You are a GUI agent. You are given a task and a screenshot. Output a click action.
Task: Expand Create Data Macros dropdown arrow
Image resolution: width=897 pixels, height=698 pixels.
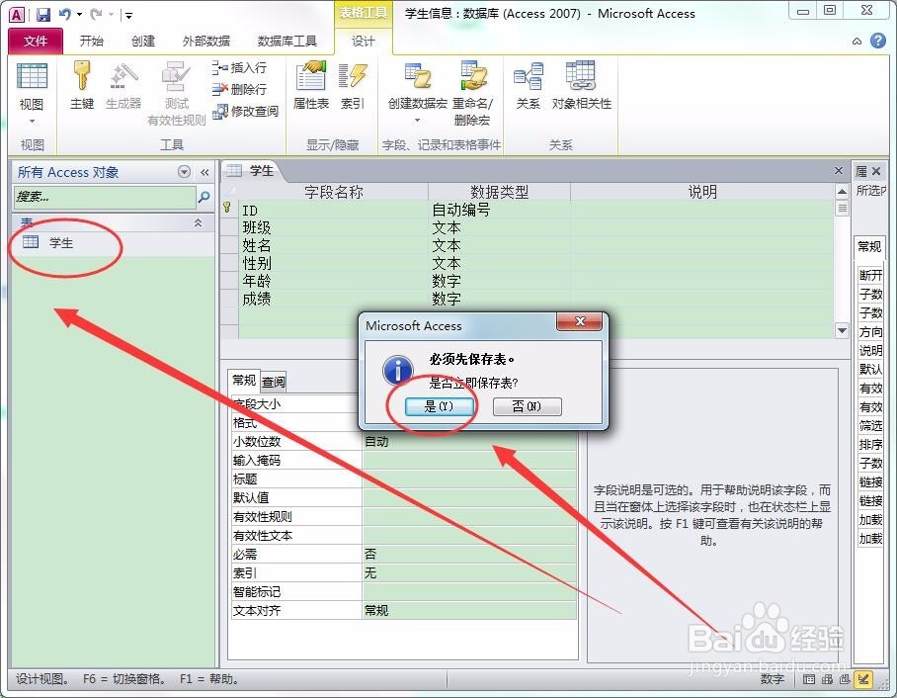click(x=417, y=121)
